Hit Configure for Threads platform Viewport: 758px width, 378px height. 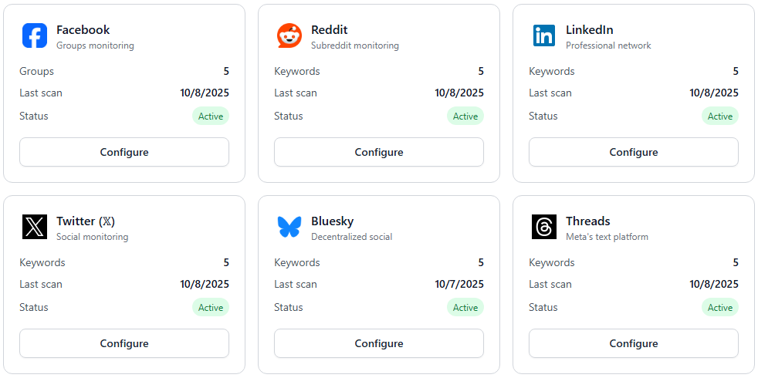(634, 343)
